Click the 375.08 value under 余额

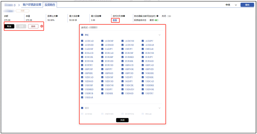point(7,20)
